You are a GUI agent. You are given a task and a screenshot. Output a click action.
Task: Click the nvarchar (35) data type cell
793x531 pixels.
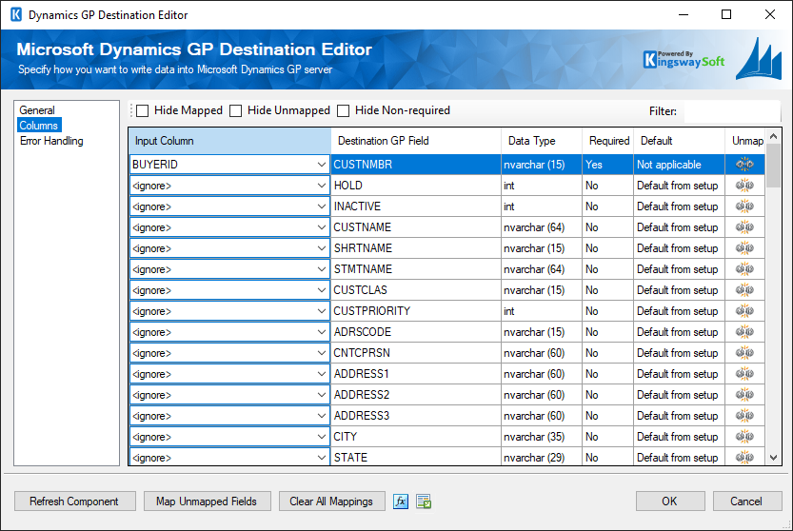tap(541, 437)
